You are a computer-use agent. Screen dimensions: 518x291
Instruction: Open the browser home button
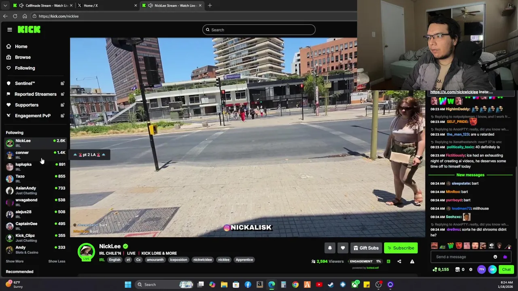(25, 16)
